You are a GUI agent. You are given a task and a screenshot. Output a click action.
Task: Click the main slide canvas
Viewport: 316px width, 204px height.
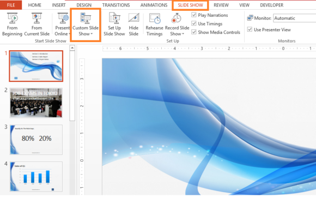209,127
